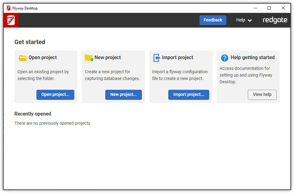Screen dimensions: 294x193
Task: Click 'Access documentation for' description text
Action: coord(246,75)
